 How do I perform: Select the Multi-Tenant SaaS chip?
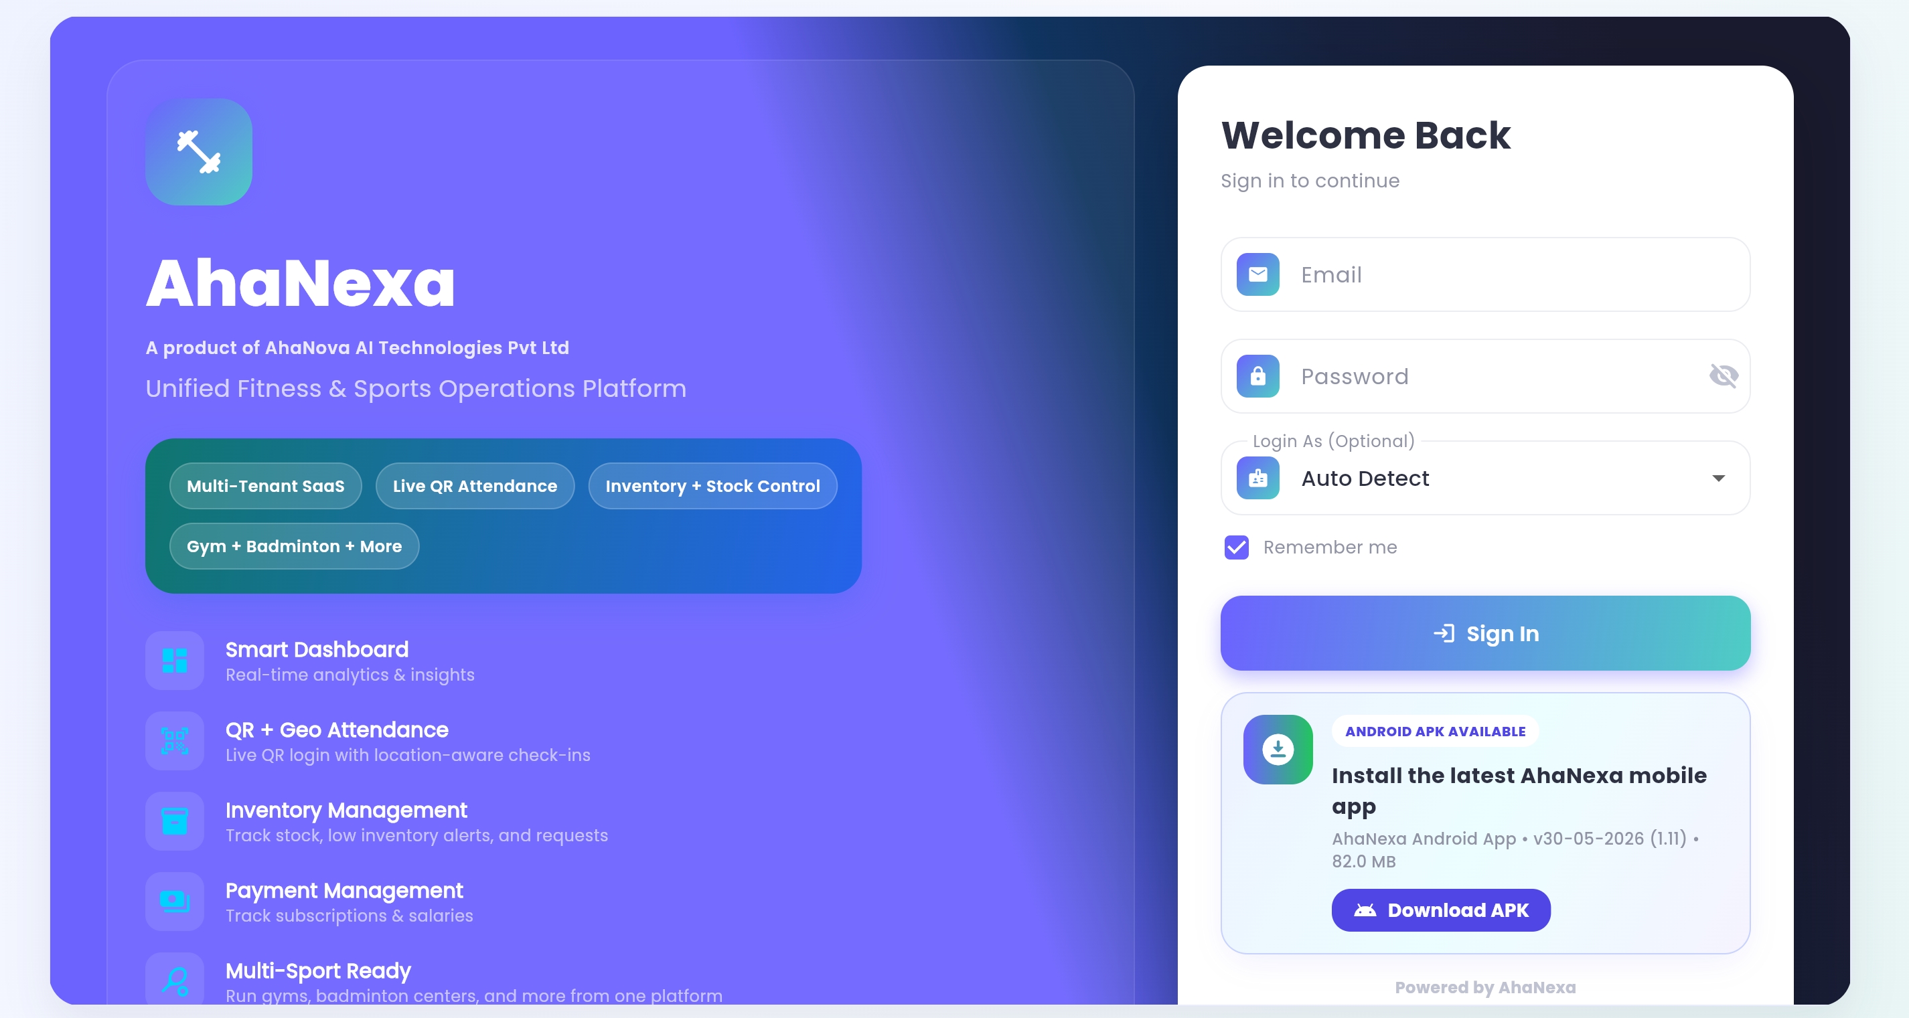pyautogui.click(x=265, y=486)
